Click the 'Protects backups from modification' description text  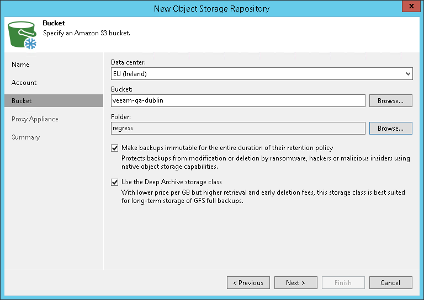click(x=266, y=162)
